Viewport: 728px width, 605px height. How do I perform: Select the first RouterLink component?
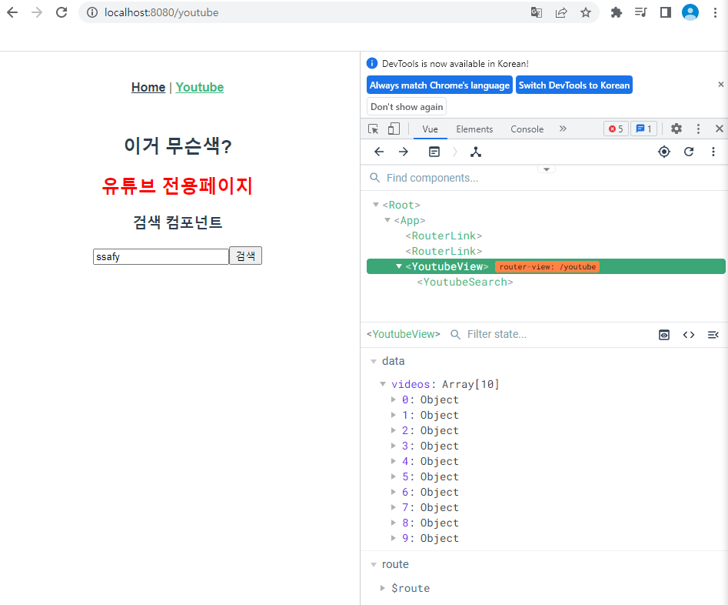click(x=444, y=236)
